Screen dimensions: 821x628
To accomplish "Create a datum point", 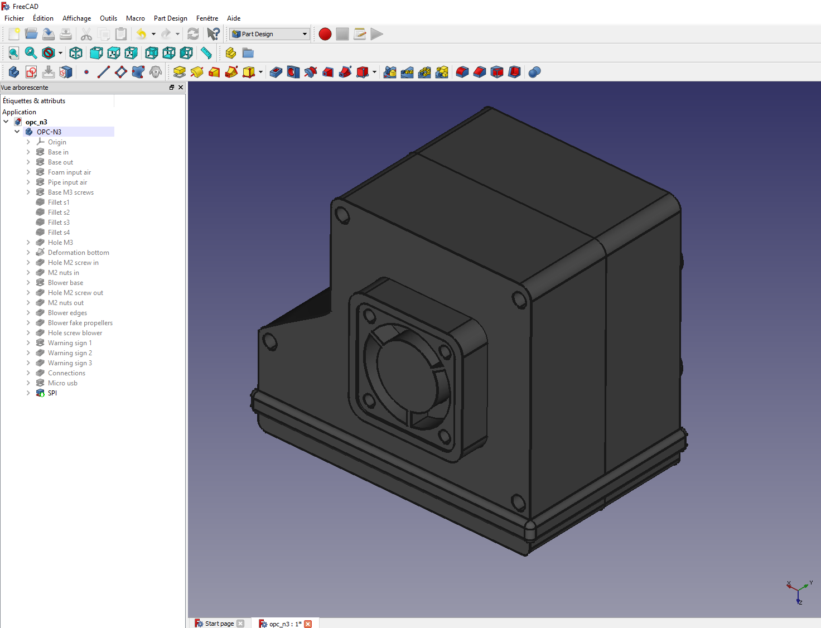I will (x=86, y=72).
